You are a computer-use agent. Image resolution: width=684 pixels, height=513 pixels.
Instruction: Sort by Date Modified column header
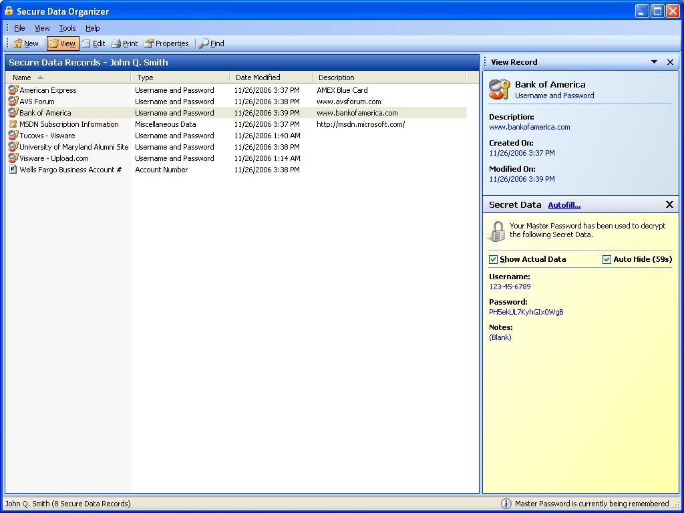271,77
